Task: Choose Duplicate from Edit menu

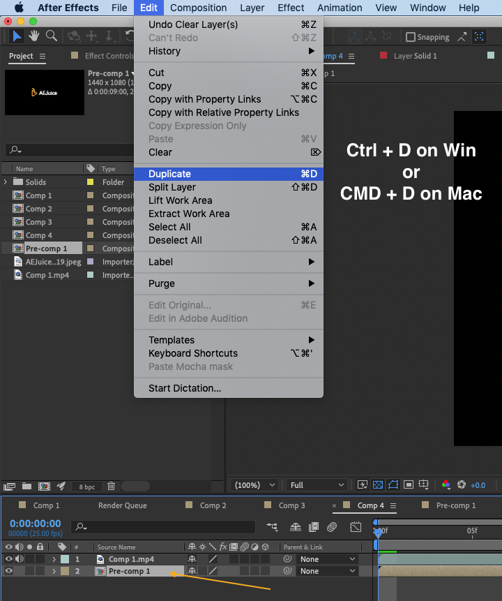Action: click(229, 174)
